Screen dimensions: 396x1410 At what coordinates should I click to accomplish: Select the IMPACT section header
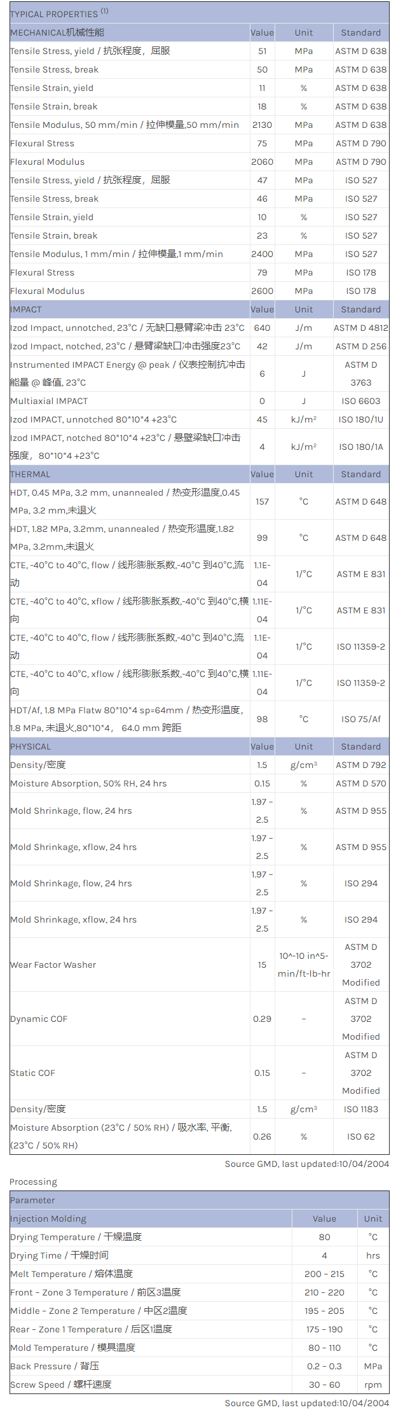pyautogui.click(x=26, y=309)
